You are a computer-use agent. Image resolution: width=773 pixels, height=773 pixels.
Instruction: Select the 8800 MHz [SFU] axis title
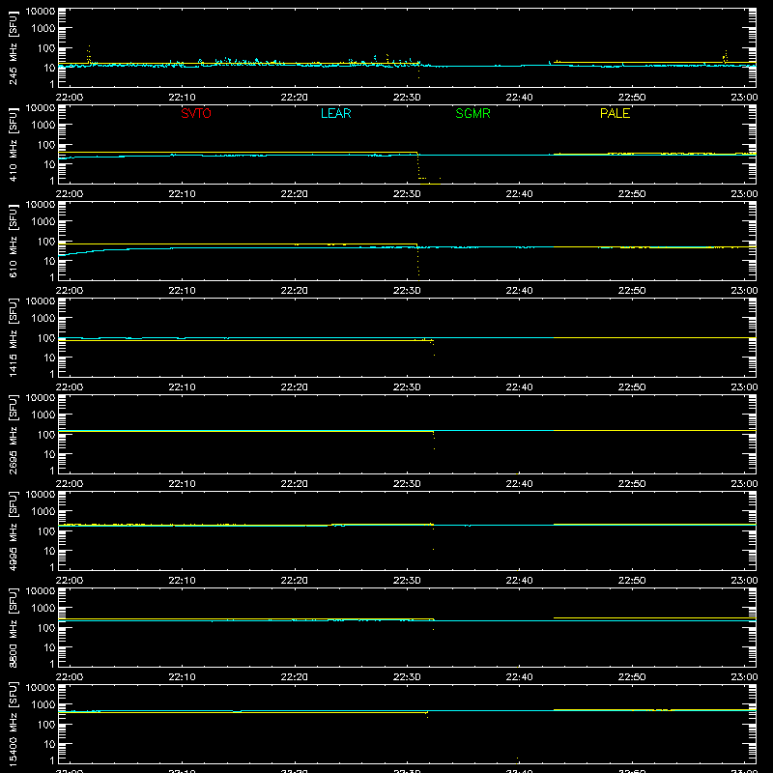tap(13, 627)
